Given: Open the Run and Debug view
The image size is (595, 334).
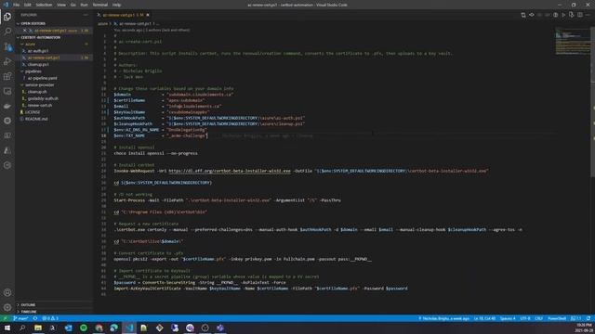Looking at the screenshot, I should (x=7, y=61).
